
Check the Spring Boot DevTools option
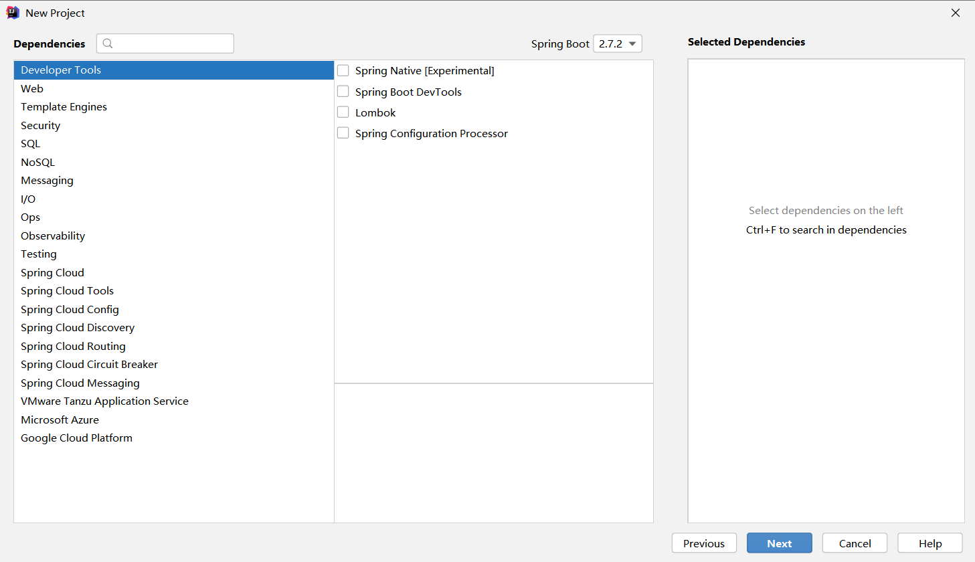click(343, 92)
